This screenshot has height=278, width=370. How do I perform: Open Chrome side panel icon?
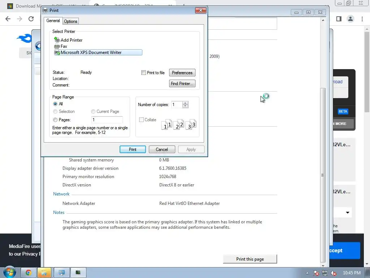[x=339, y=19]
